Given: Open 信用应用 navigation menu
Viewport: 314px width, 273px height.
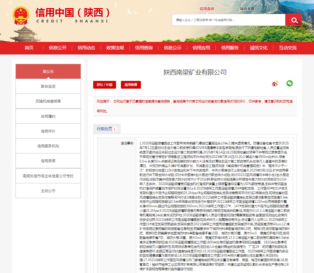Looking at the screenshot, I should click(x=201, y=48).
